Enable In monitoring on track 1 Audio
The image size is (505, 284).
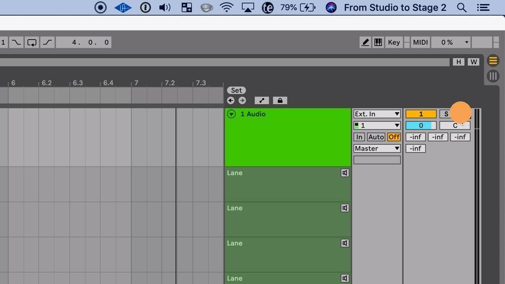[359, 137]
